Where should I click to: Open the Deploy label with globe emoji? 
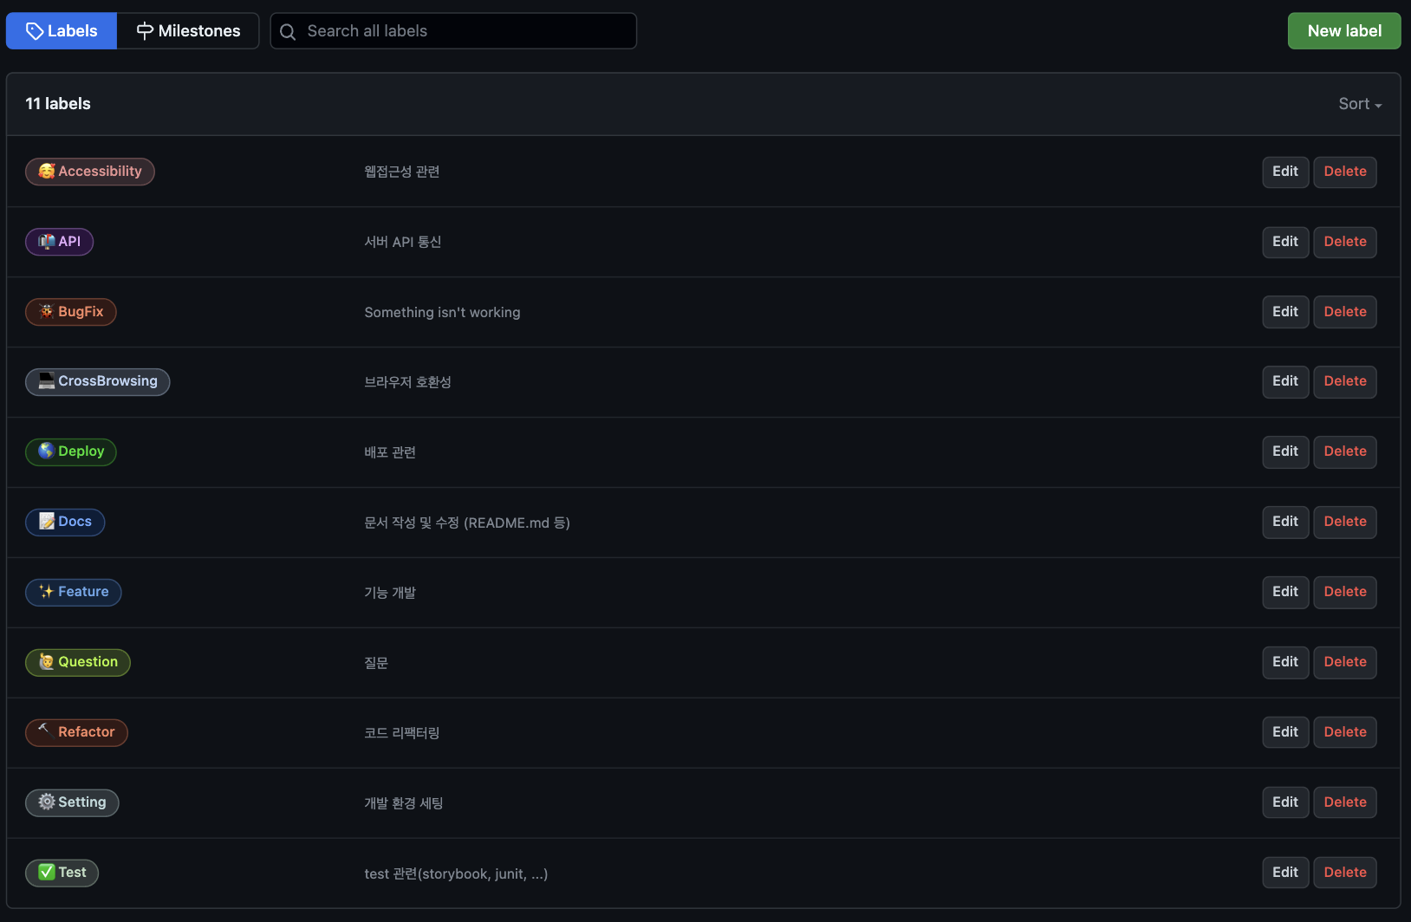71,451
